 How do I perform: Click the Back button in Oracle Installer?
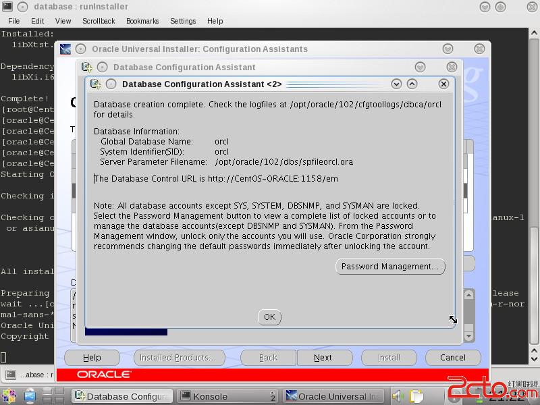tap(268, 358)
